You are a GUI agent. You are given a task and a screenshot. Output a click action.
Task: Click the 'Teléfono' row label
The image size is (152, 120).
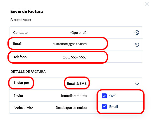[x=20, y=57]
